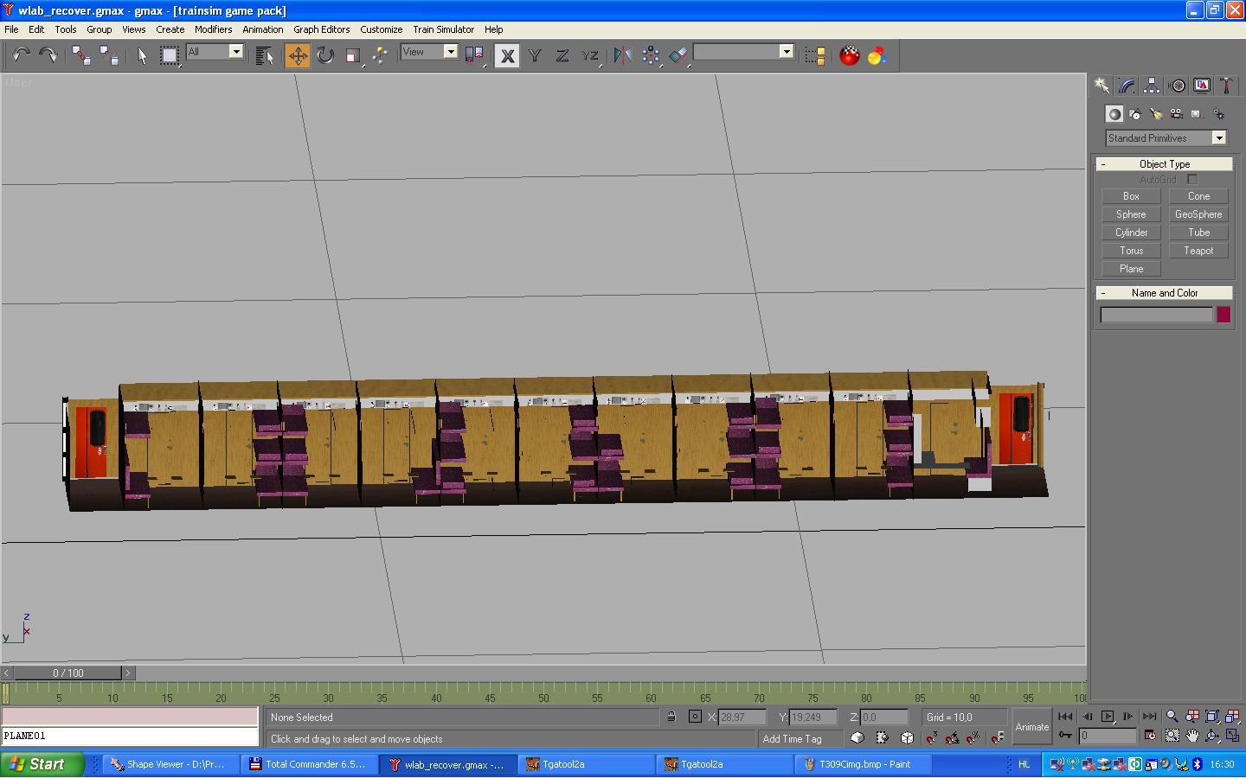This screenshot has height=778, width=1246.
Task: Switch to the Create command panel tab
Action: pyautogui.click(x=1101, y=85)
